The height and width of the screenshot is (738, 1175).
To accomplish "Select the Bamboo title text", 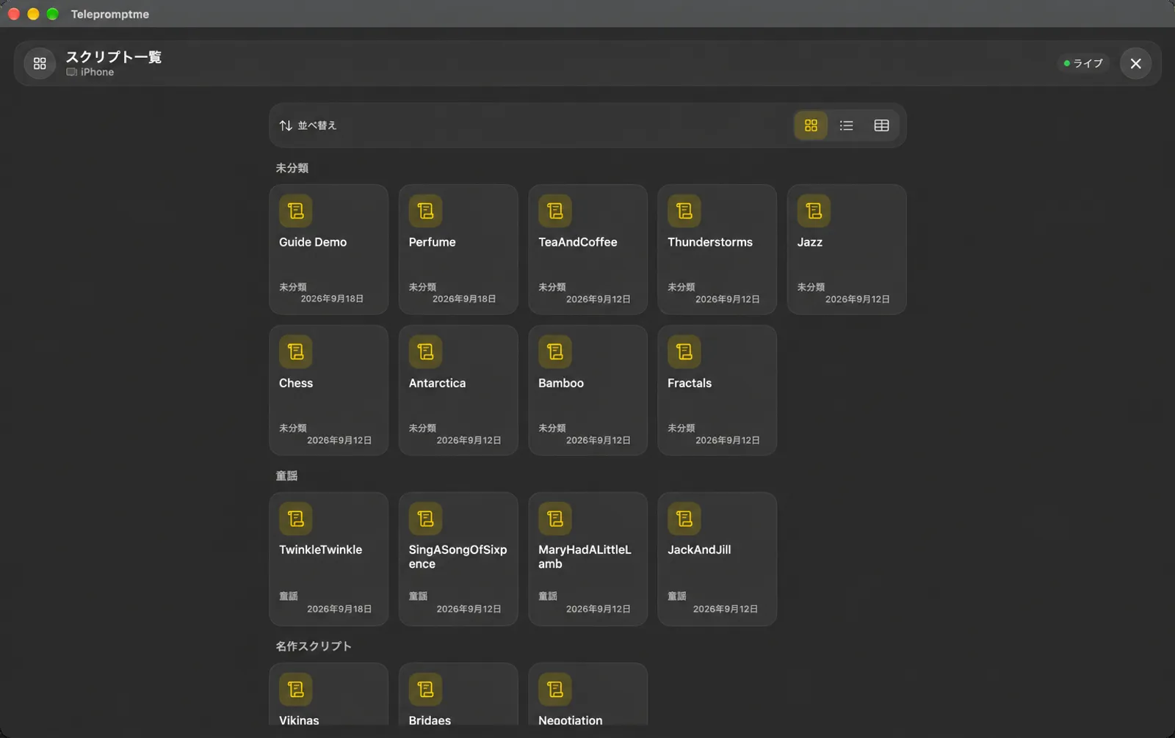I will point(561,383).
